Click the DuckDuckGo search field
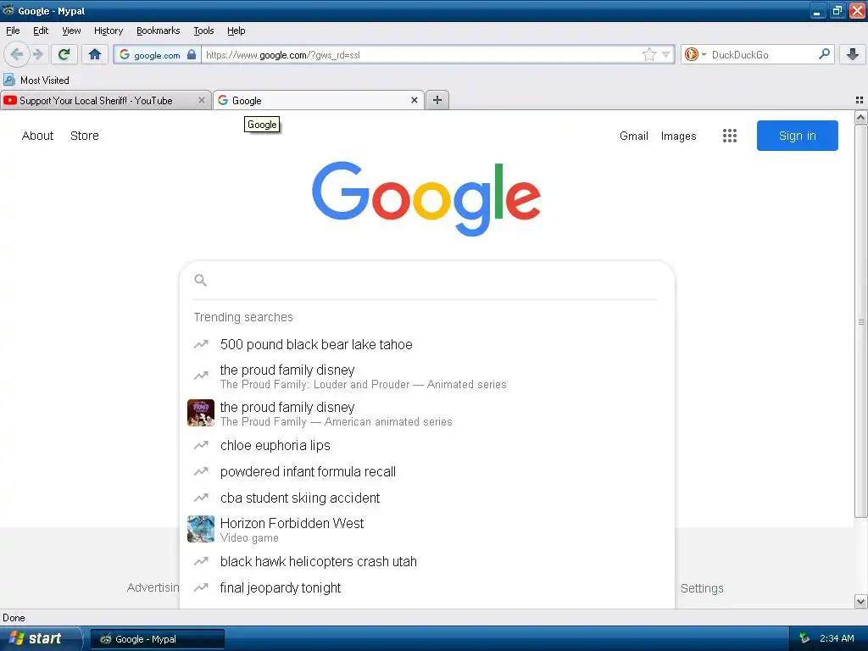Screen dimensions: 868x651 (762, 54)
